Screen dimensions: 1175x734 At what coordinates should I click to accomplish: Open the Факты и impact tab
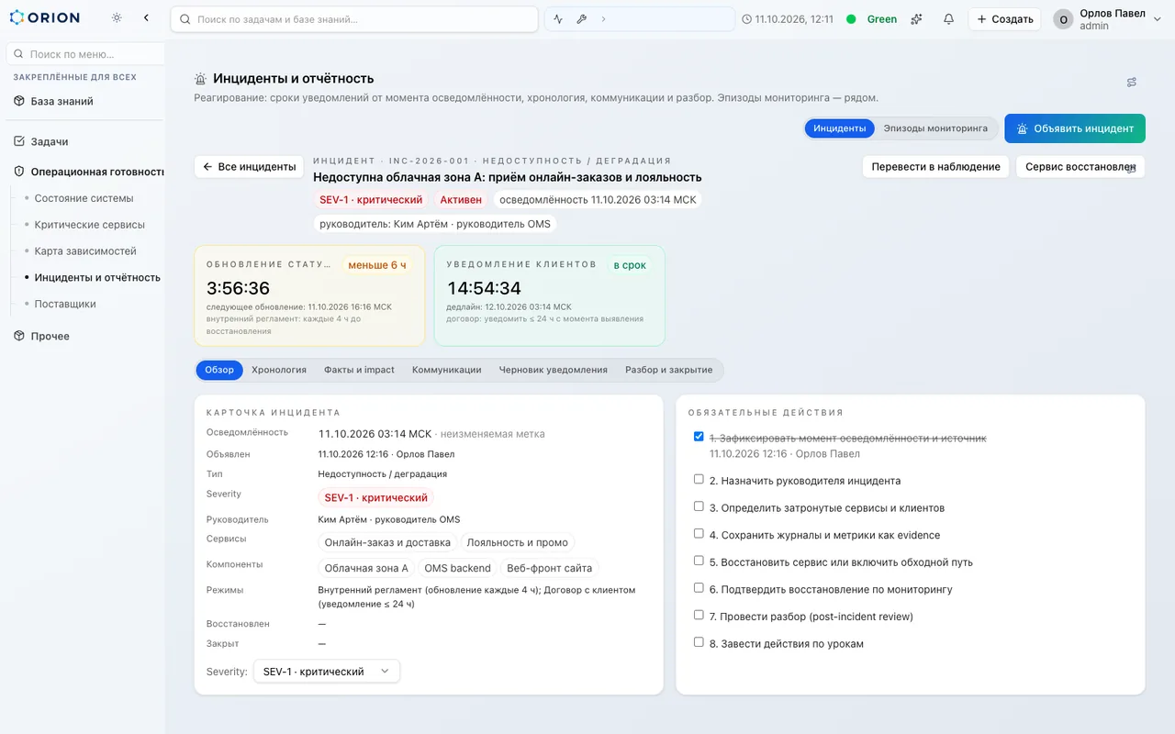(x=359, y=370)
